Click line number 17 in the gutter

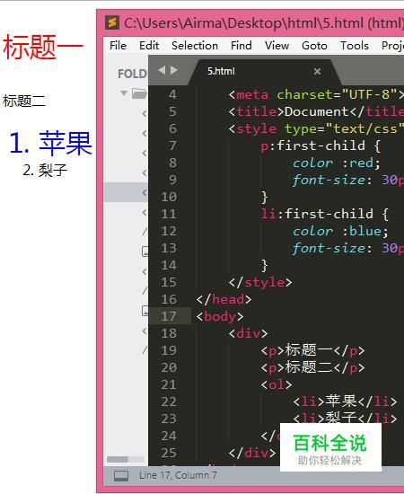[x=169, y=316]
